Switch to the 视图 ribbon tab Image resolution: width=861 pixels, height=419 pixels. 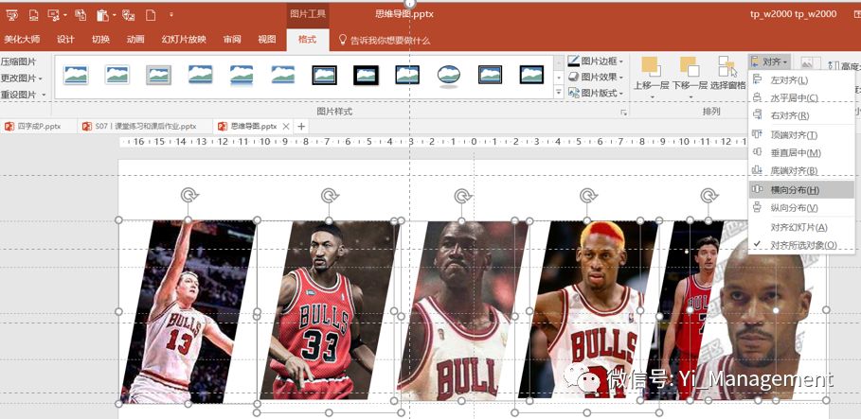(x=267, y=40)
